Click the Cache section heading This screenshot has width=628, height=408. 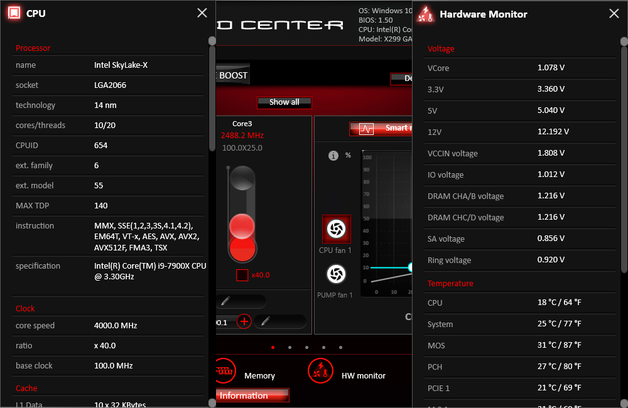tap(26, 388)
